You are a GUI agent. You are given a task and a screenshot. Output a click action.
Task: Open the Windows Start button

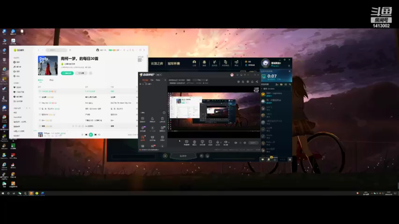pyautogui.click(x=3, y=193)
